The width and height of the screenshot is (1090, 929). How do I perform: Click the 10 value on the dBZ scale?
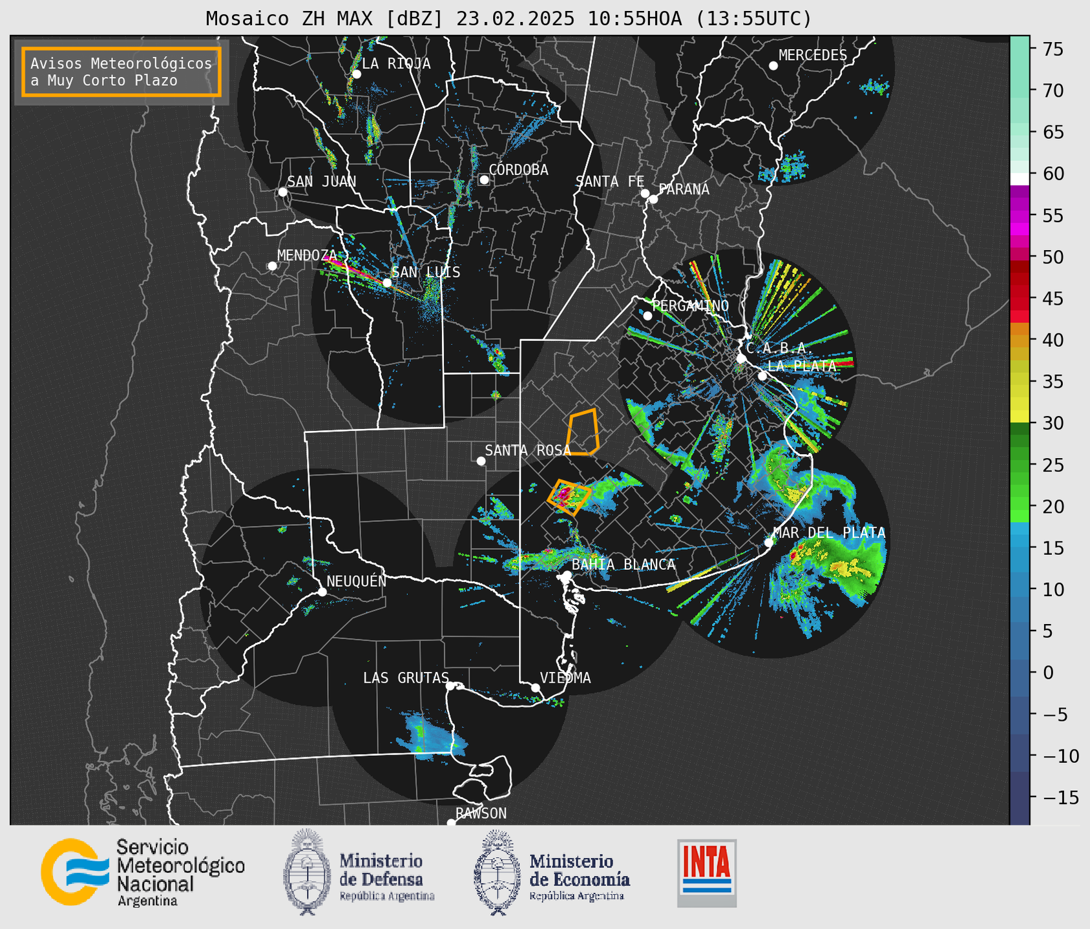tap(1053, 589)
